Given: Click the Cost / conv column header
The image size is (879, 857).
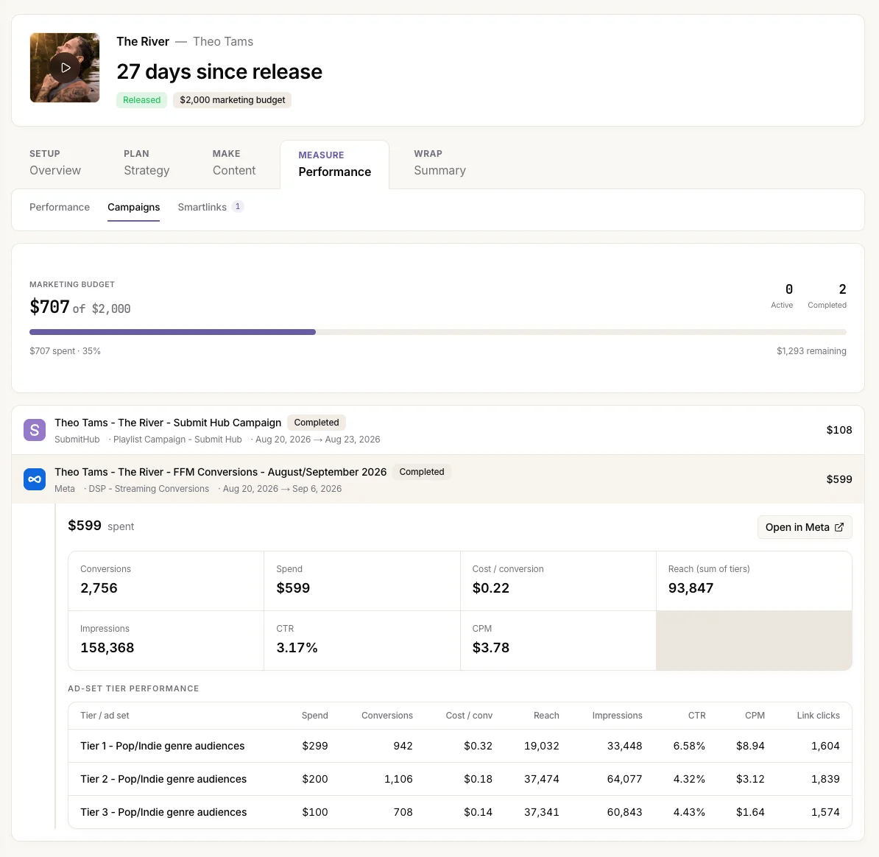Looking at the screenshot, I should (x=469, y=715).
